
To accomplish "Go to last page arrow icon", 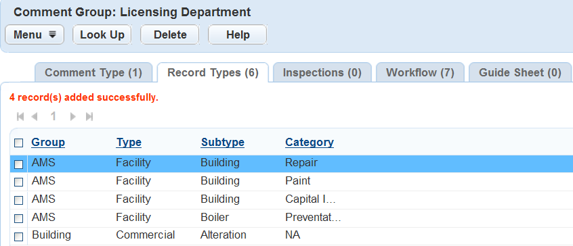I will [89, 117].
